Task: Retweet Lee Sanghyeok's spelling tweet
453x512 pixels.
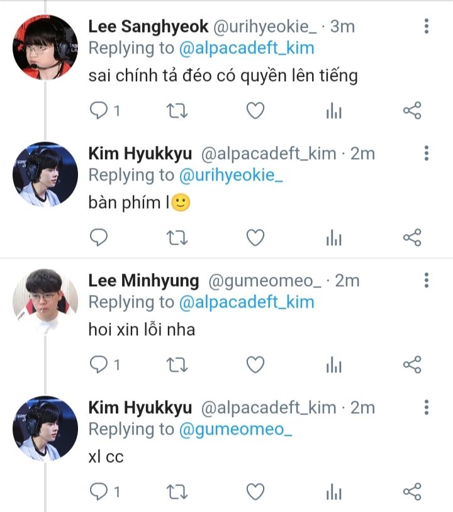Action: coord(176,111)
